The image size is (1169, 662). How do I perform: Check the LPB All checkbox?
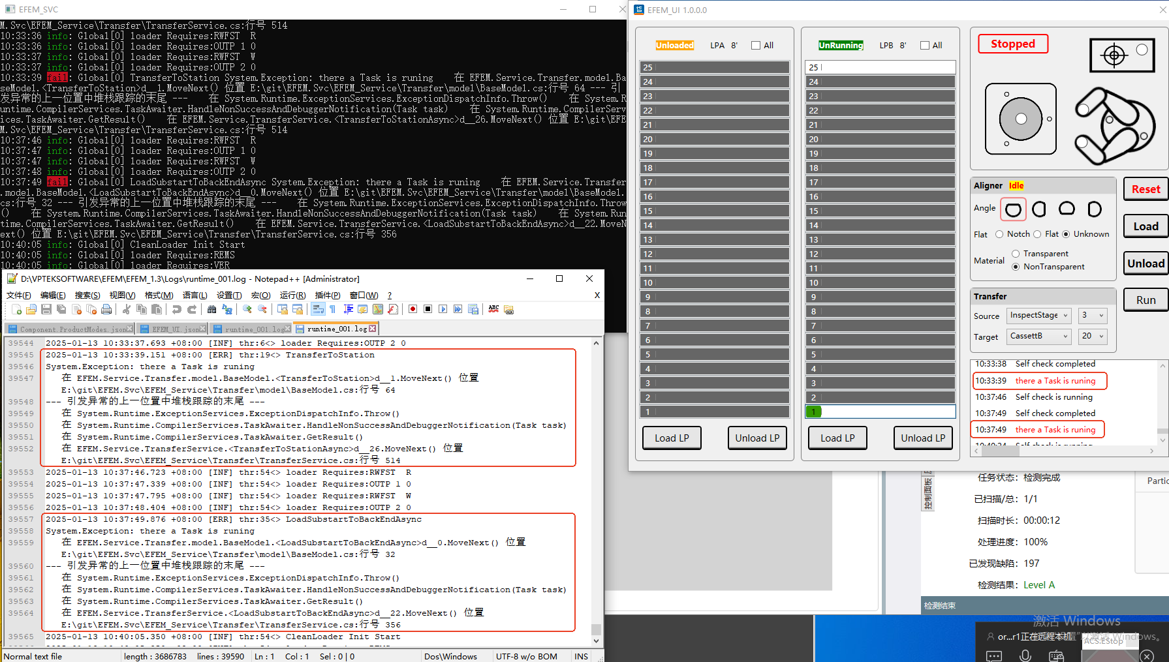coord(925,46)
